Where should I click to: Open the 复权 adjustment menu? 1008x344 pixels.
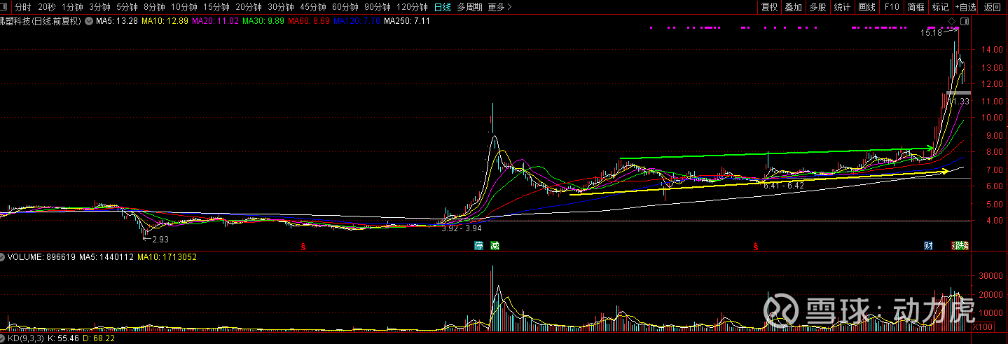click(769, 7)
